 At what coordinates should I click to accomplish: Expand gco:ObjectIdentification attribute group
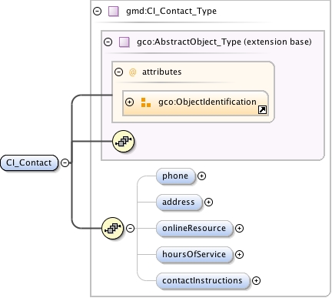point(129,102)
